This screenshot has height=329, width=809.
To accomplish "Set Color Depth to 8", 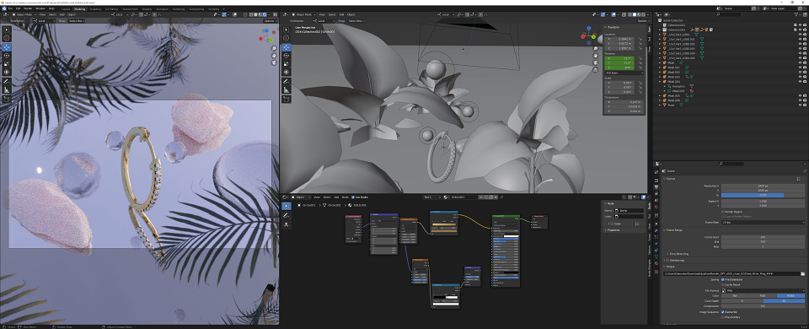I will pyautogui.click(x=742, y=300).
